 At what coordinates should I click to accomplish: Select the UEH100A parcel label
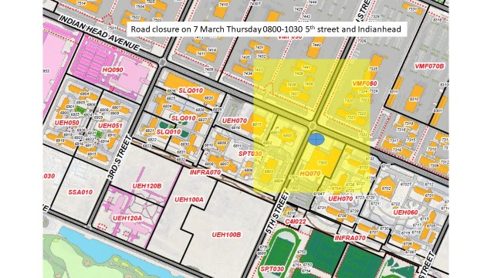pos(189,199)
